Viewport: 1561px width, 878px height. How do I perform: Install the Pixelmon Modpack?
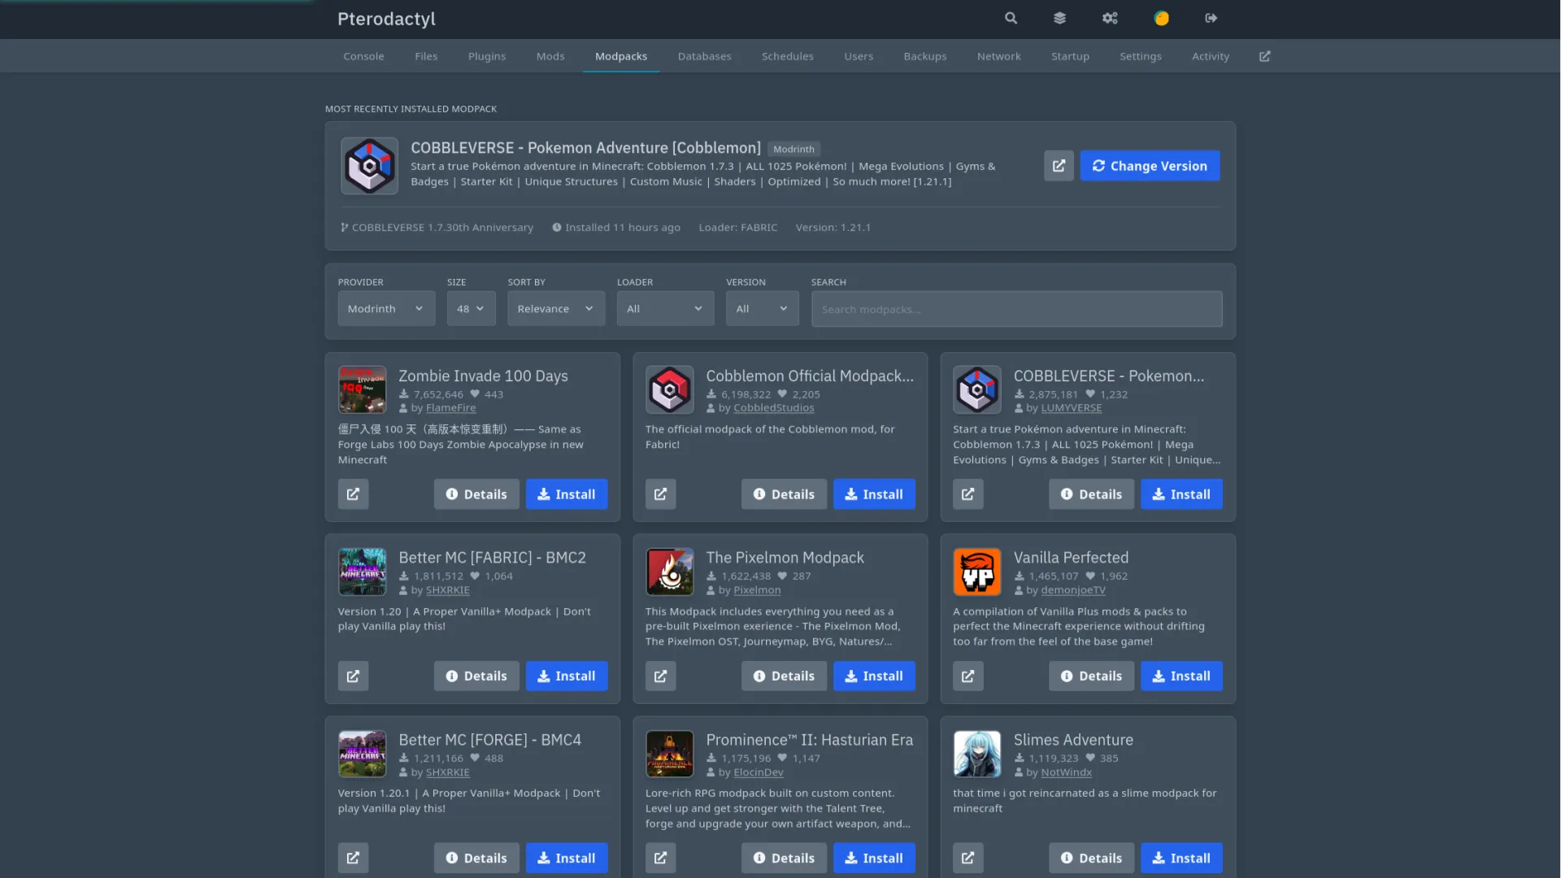(x=873, y=676)
